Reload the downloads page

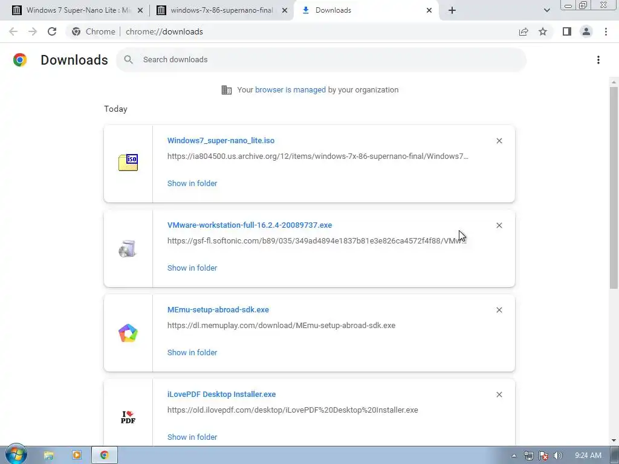(x=52, y=31)
